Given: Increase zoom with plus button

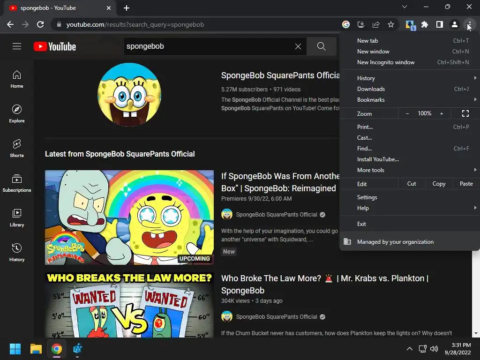Looking at the screenshot, I should (442, 113).
